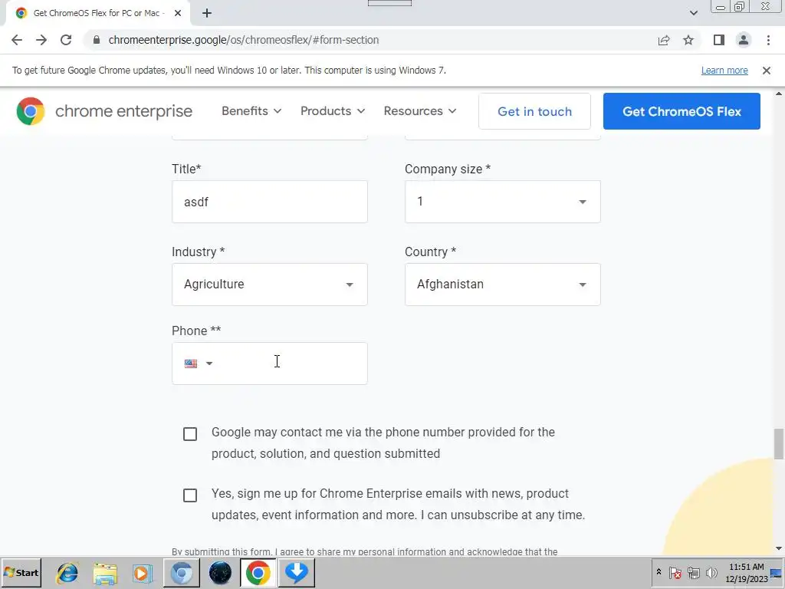Click the scrollbar down arrow

point(779,549)
